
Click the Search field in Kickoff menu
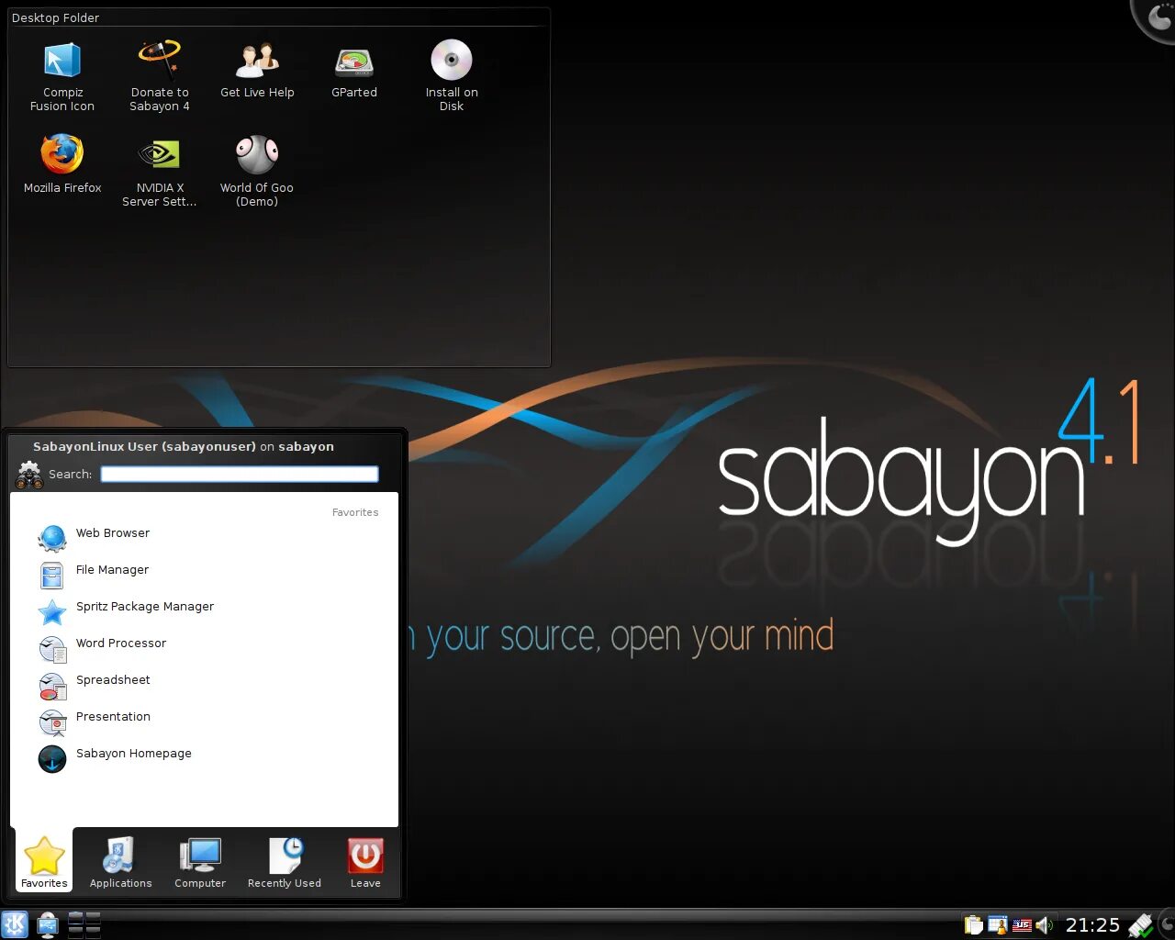tap(240, 474)
